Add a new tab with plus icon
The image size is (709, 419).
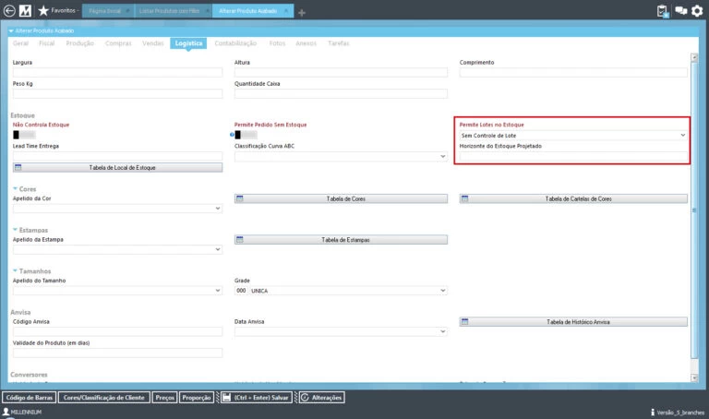pos(302,12)
